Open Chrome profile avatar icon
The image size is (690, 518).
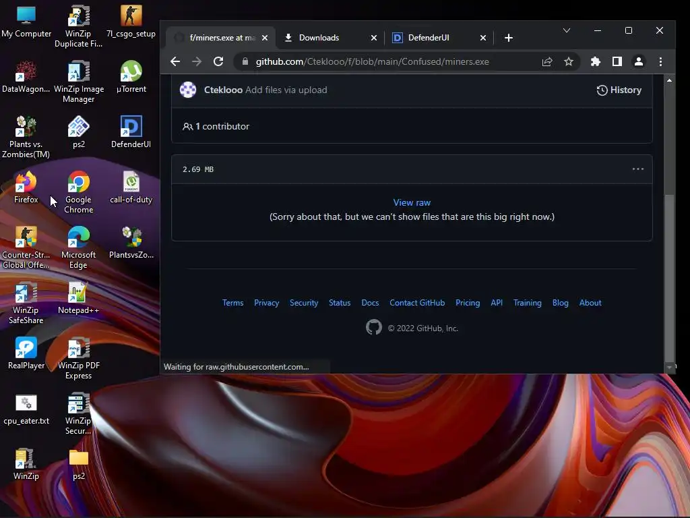639,61
